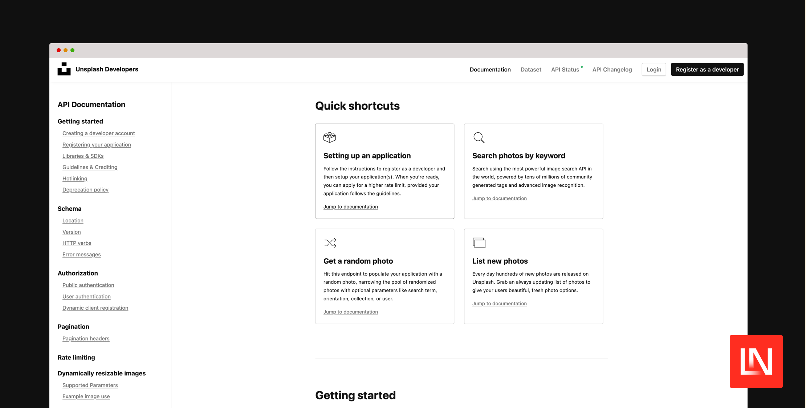This screenshot has width=806, height=408.
Task: Select the API Changelog tab
Action: (612, 69)
